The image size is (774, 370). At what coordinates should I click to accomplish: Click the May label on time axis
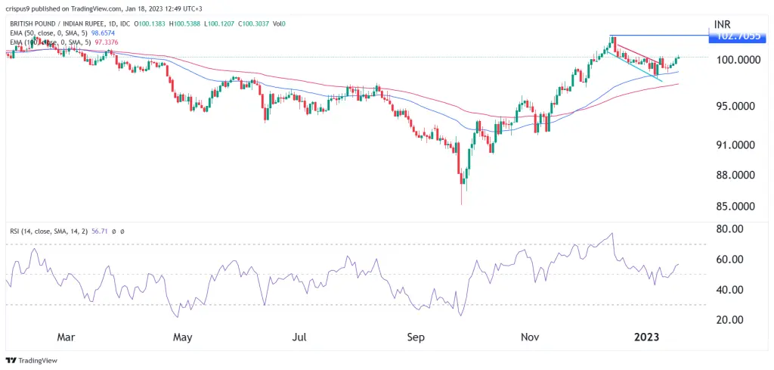click(x=182, y=337)
